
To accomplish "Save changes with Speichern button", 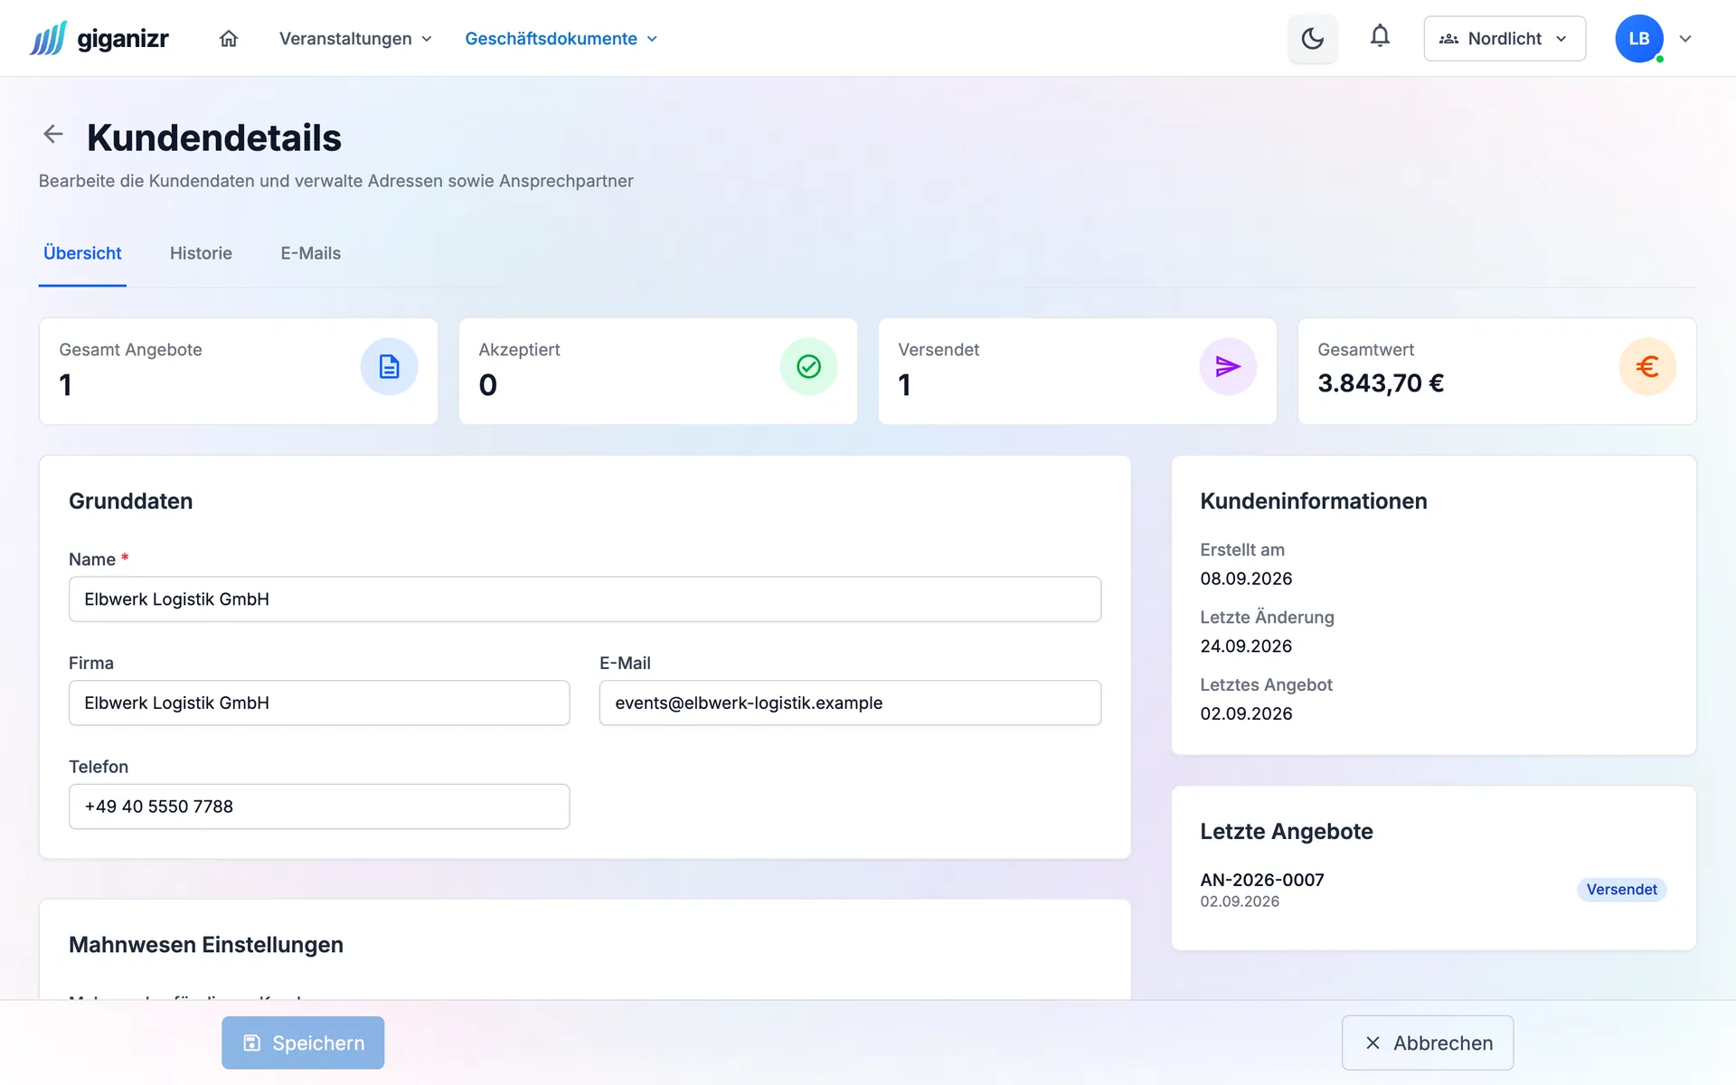I will [303, 1043].
